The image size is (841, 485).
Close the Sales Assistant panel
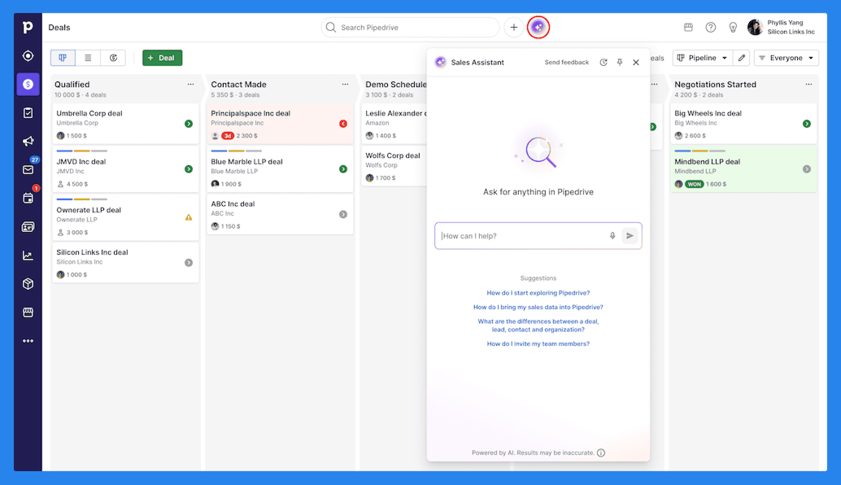[x=636, y=62]
